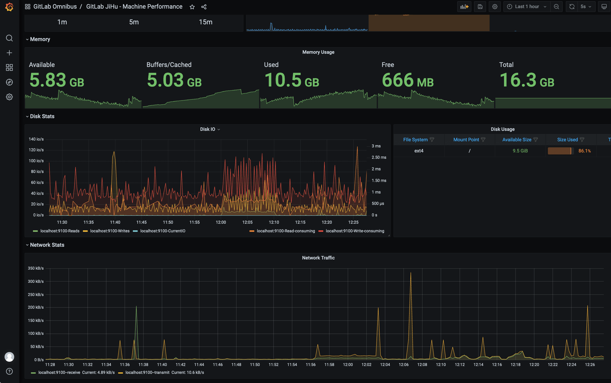
Task: Click the zoom out time range icon
Action: 556,7
